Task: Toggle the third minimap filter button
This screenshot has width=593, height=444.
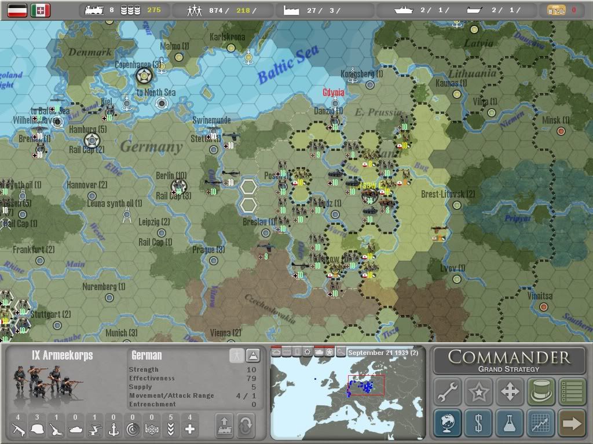Action: 297,352
